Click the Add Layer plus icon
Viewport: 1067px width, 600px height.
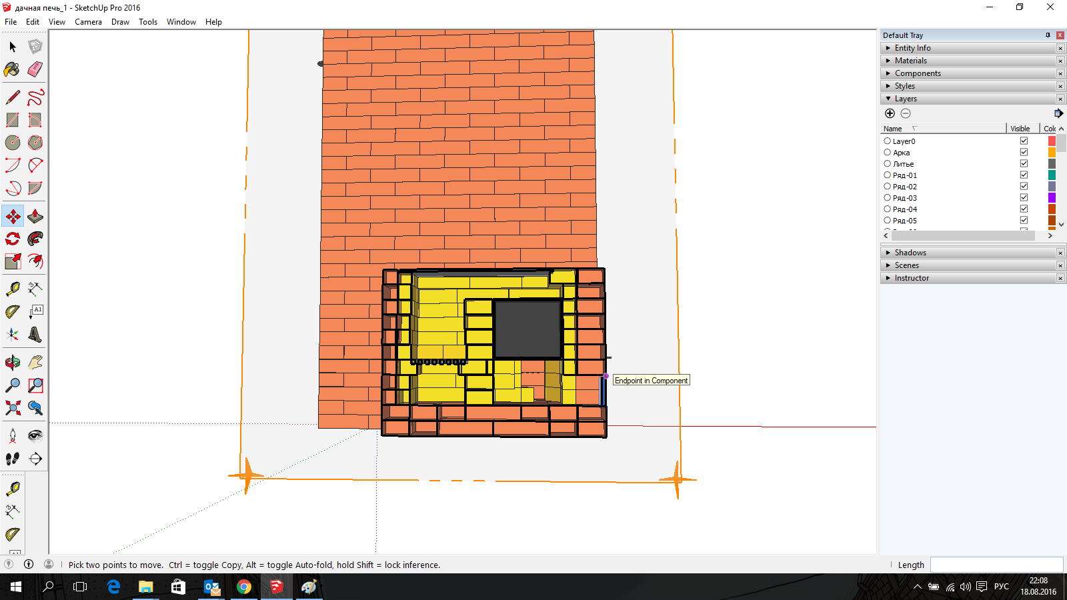(x=890, y=113)
